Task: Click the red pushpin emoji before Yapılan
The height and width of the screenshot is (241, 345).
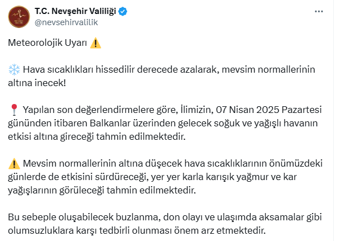Action: [14, 110]
